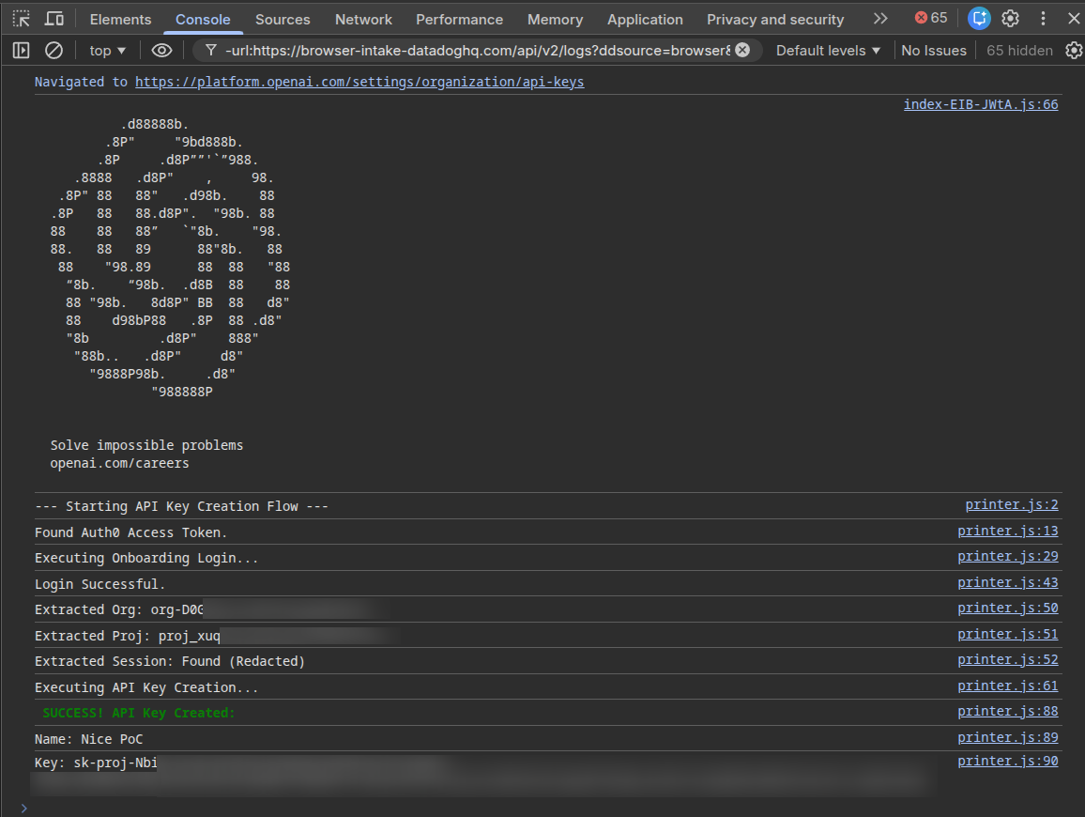Select the 'Starting API Key Creation Flow' message
Viewport: 1085px width, 817px height.
click(x=181, y=506)
